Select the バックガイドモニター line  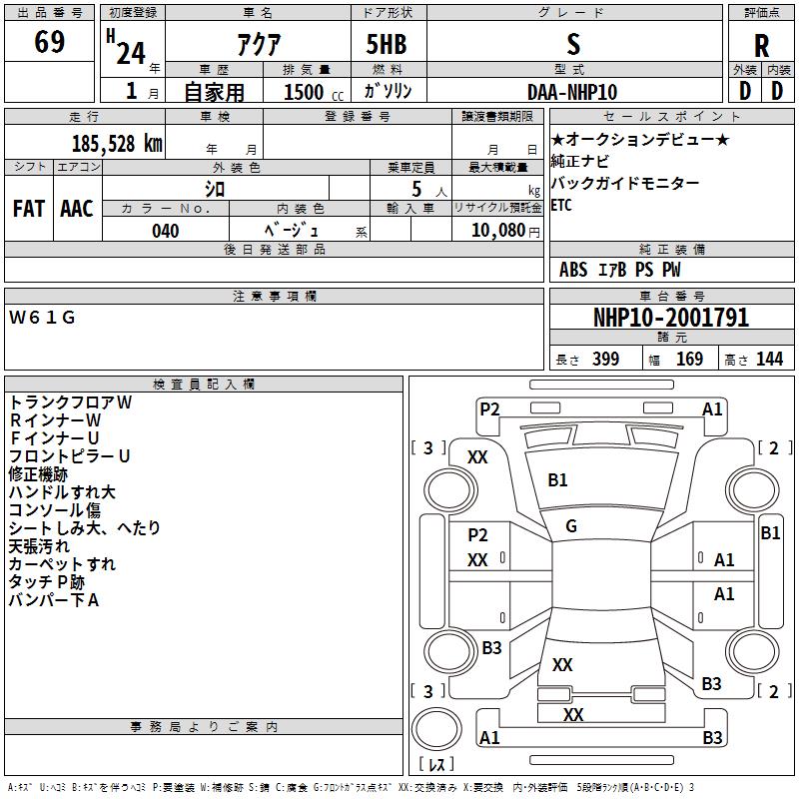pos(625,183)
